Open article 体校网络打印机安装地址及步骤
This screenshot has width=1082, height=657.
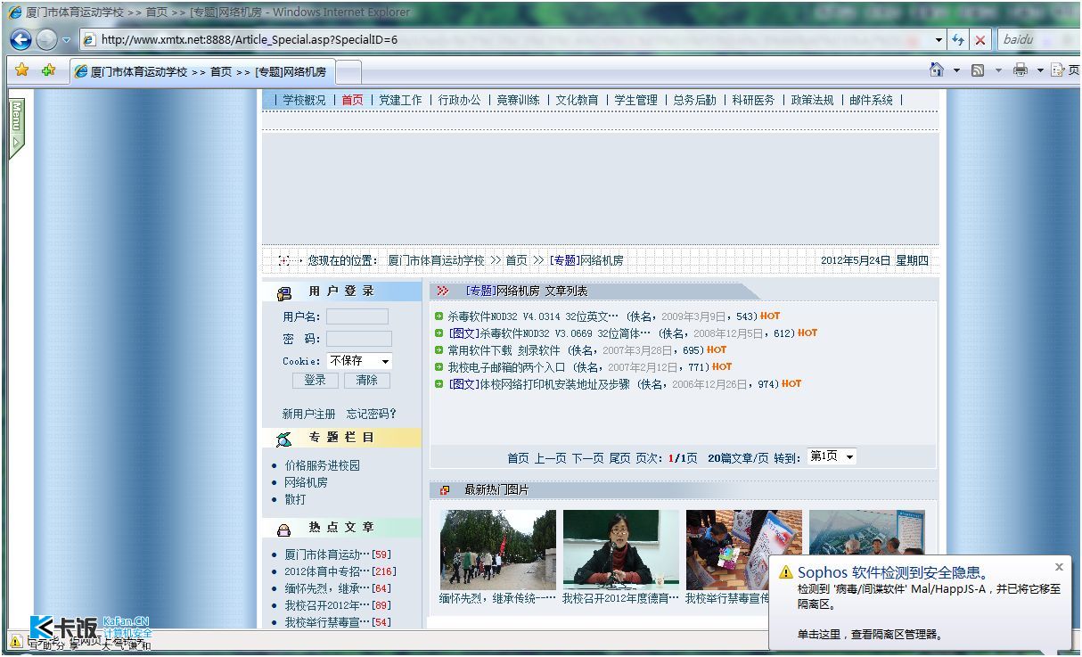coord(554,384)
